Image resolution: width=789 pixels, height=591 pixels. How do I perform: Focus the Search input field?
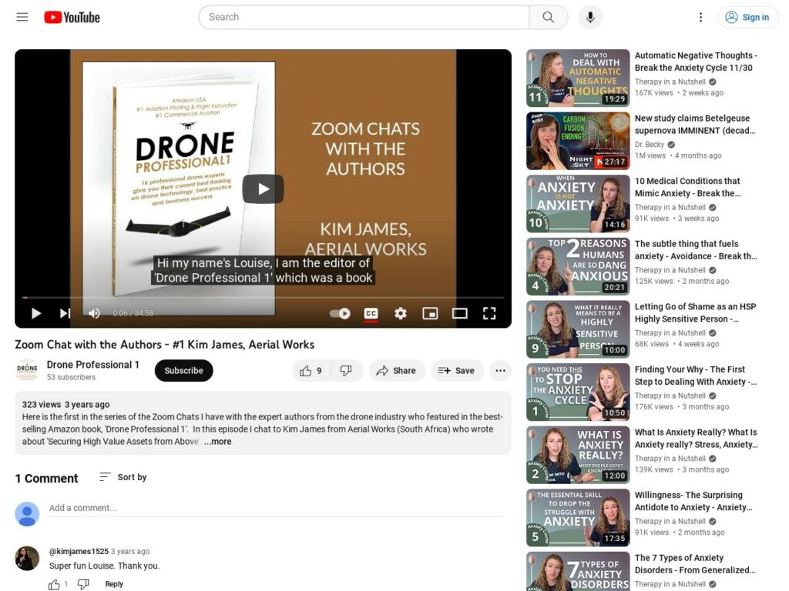pyautogui.click(x=364, y=17)
